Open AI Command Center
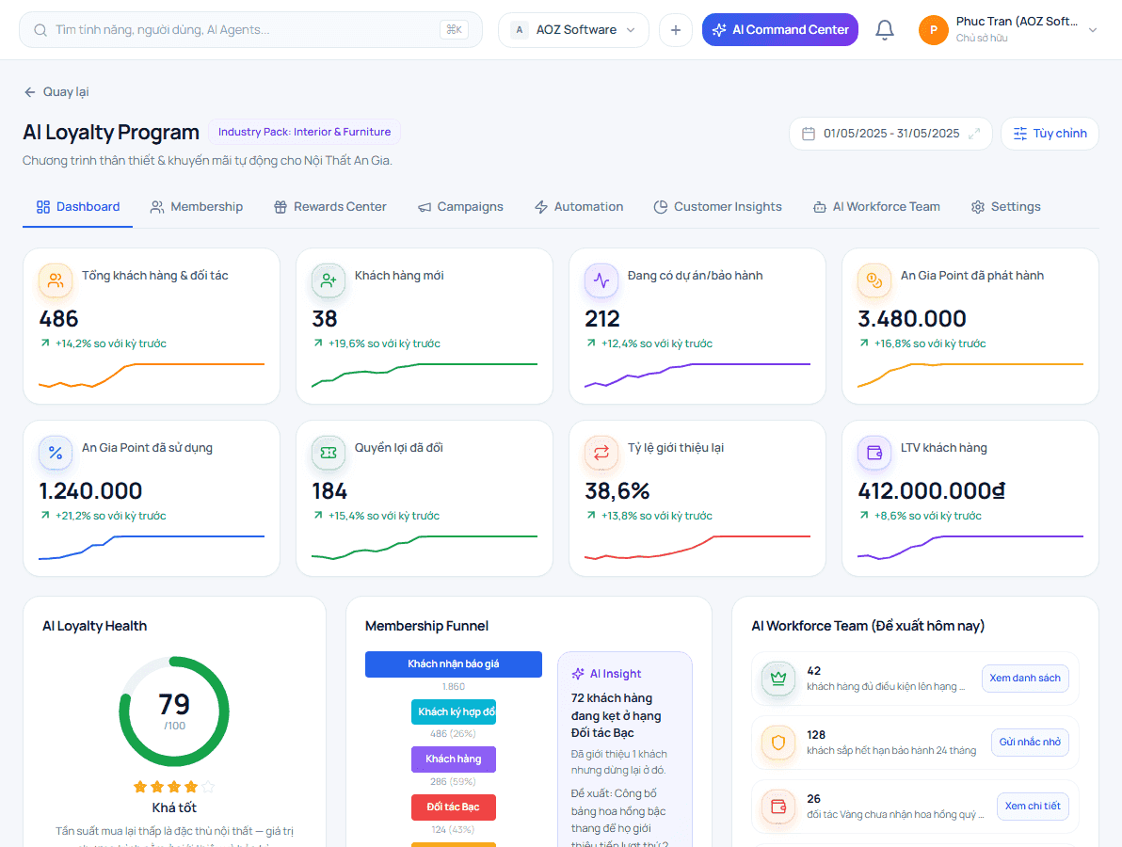 coord(780,30)
